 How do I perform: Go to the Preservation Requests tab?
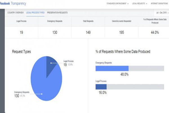pyautogui.click(x=57, y=13)
